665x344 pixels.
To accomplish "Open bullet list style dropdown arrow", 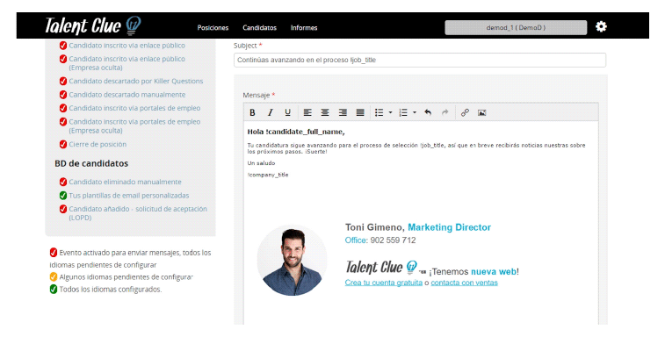I will 390,112.
